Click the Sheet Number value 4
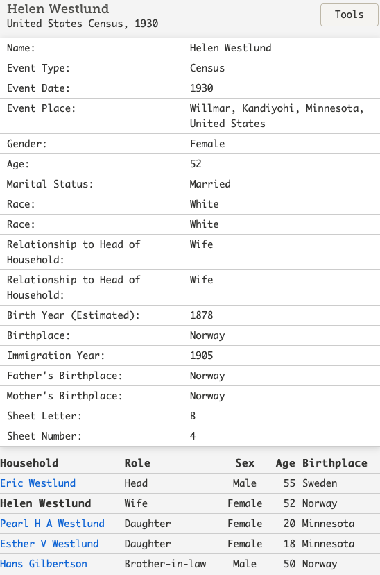The height and width of the screenshot is (575, 380). click(x=193, y=436)
